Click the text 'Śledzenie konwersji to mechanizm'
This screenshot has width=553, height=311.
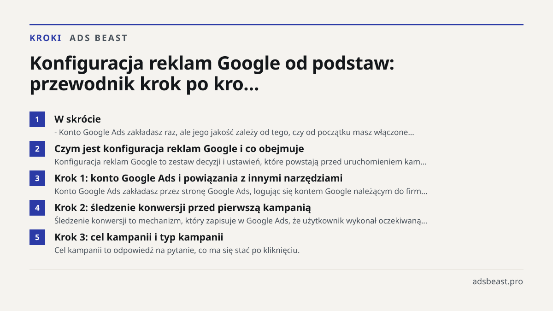click(x=118, y=221)
